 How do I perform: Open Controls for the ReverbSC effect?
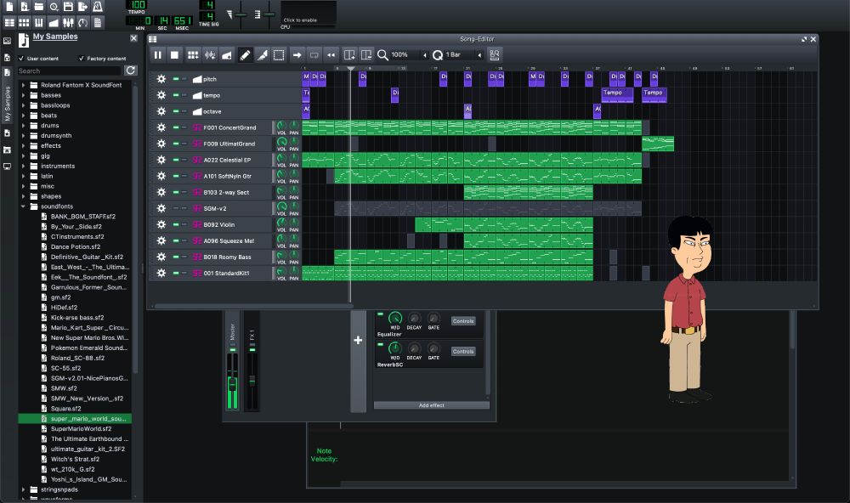[x=463, y=352]
